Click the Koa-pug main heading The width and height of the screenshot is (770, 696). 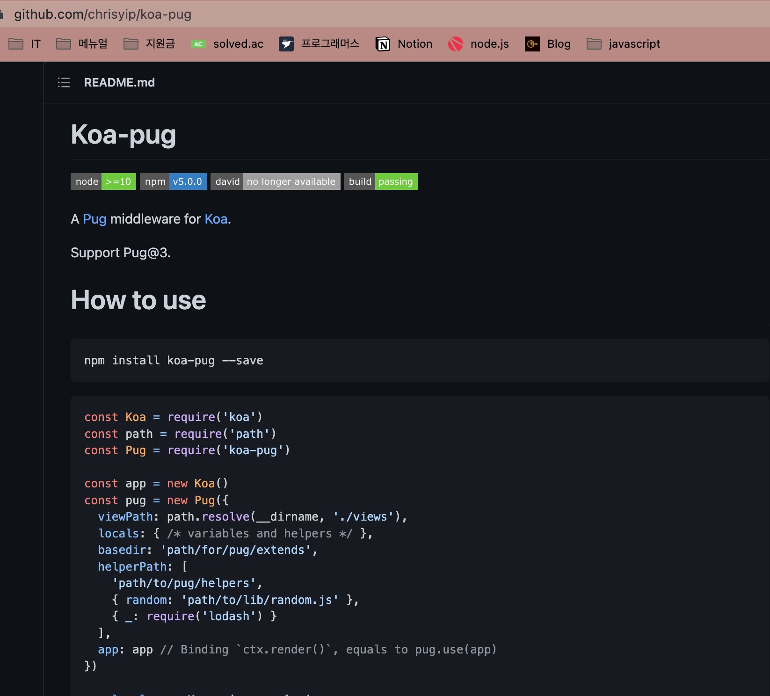pos(123,135)
